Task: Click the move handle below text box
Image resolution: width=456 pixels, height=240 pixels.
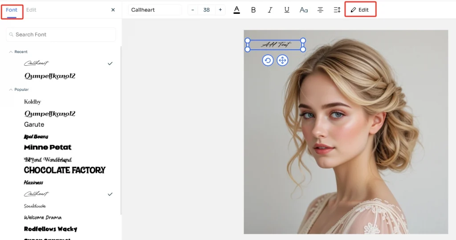Action: [282, 60]
